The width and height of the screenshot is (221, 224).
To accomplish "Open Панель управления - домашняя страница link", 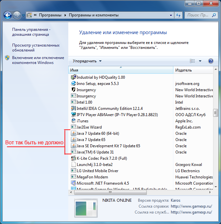I will 31,32.
